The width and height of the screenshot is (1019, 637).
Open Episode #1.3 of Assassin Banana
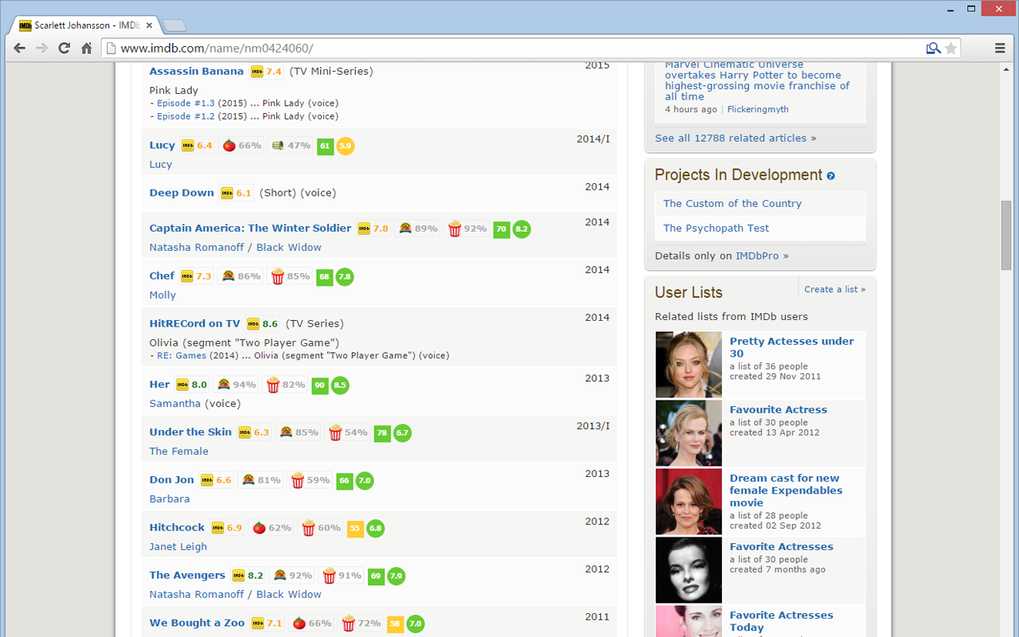tap(185, 103)
